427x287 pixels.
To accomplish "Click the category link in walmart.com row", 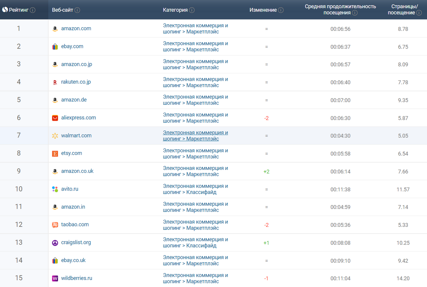I will pyautogui.click(x=195, y=136).
